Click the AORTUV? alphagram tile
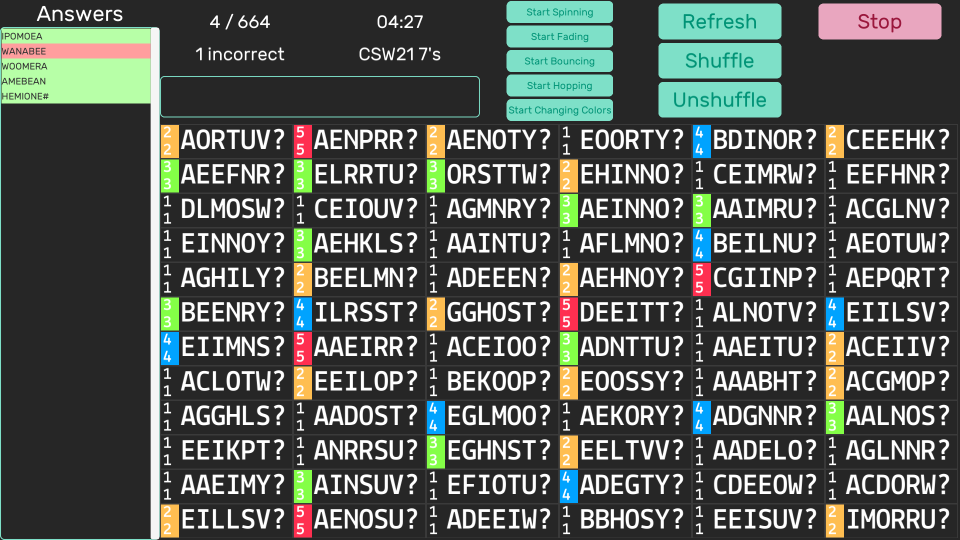Image resolution: width=960 pixels, height=540 pixels. click(233, 140)
